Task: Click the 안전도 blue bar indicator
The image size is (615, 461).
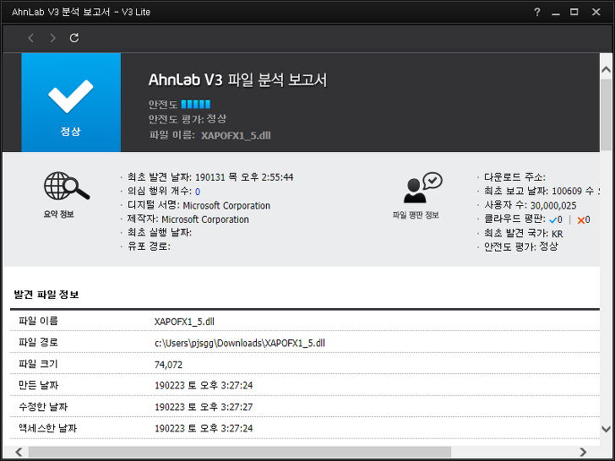Action: [196, 105]
